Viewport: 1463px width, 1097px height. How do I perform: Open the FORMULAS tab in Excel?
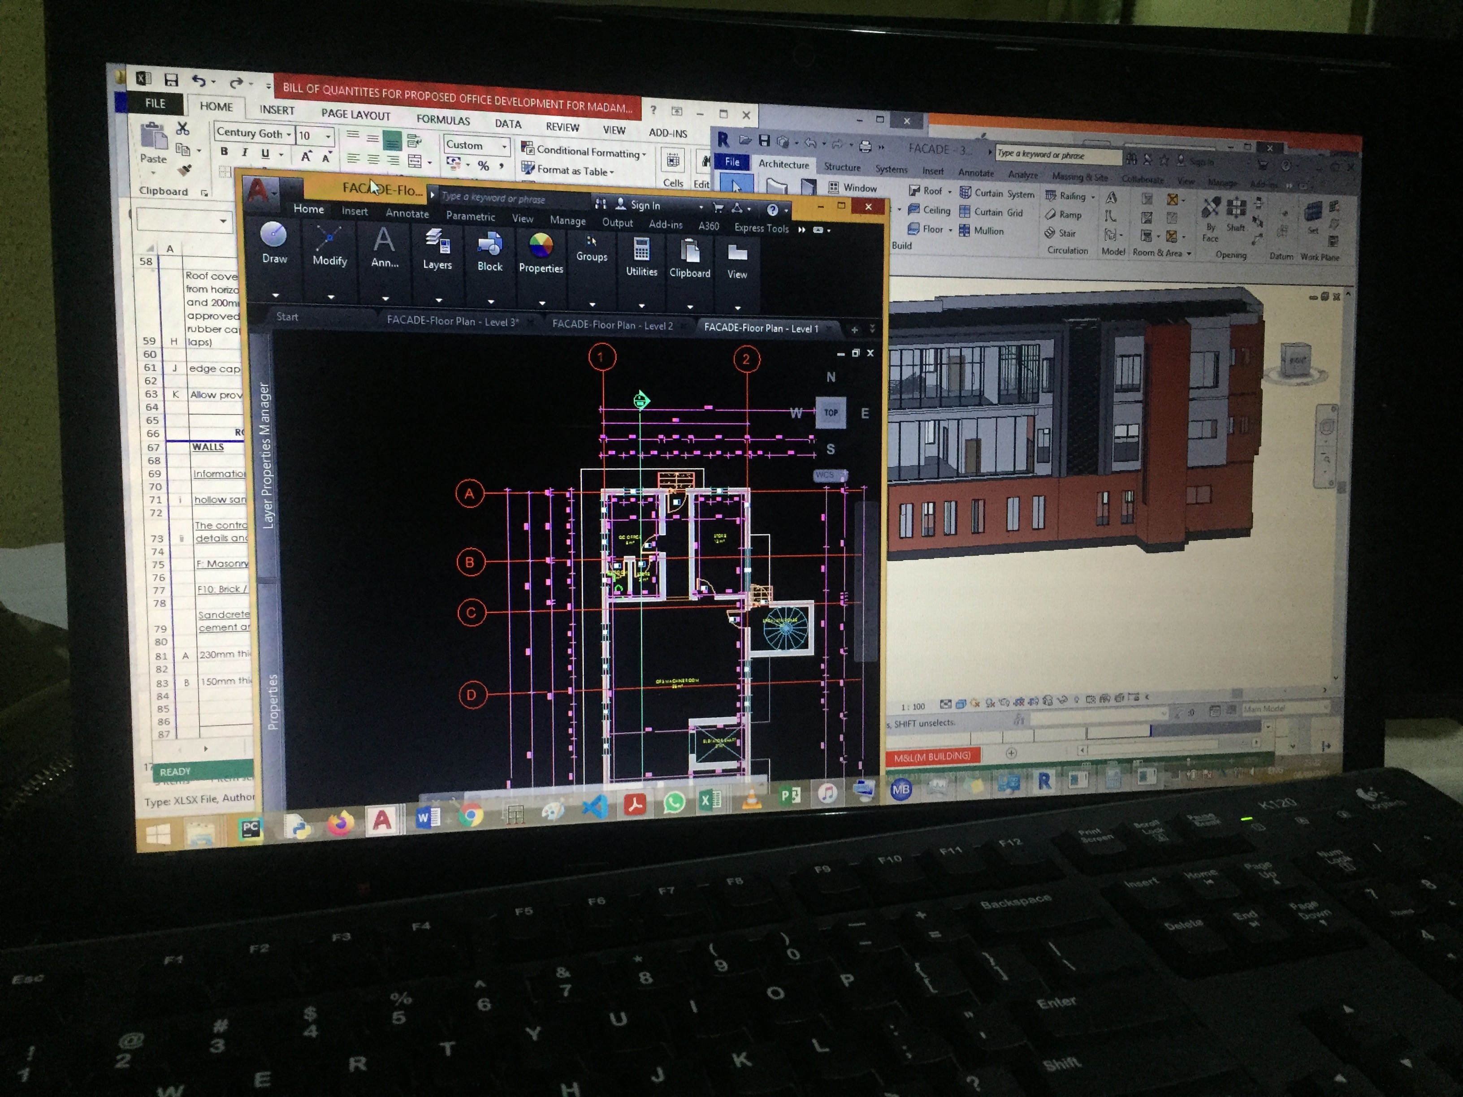[443, 120]
